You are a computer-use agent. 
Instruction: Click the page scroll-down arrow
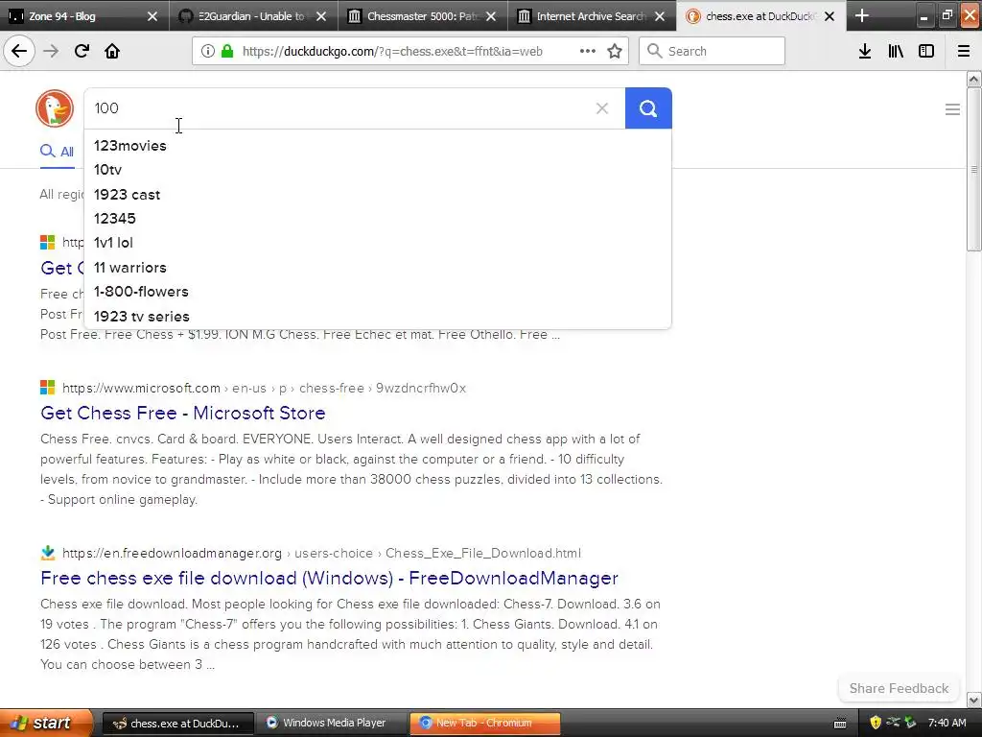click(973, 700)
